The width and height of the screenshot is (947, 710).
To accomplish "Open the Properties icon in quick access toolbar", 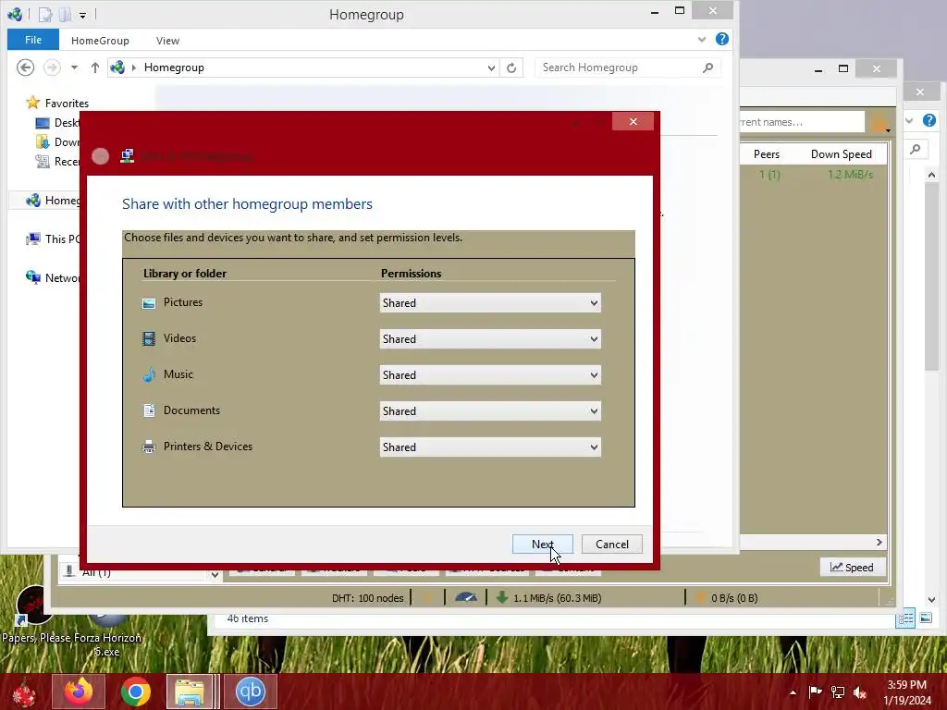I will click(x=45, y=14).
